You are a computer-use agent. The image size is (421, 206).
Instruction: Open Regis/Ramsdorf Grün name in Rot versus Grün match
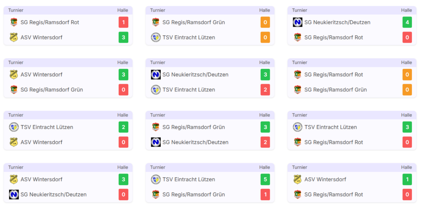pos(335,89)
